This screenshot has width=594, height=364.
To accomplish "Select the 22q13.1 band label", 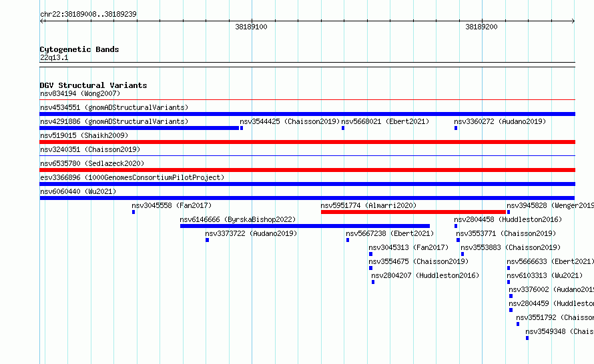I will click(x=54, y=57).
